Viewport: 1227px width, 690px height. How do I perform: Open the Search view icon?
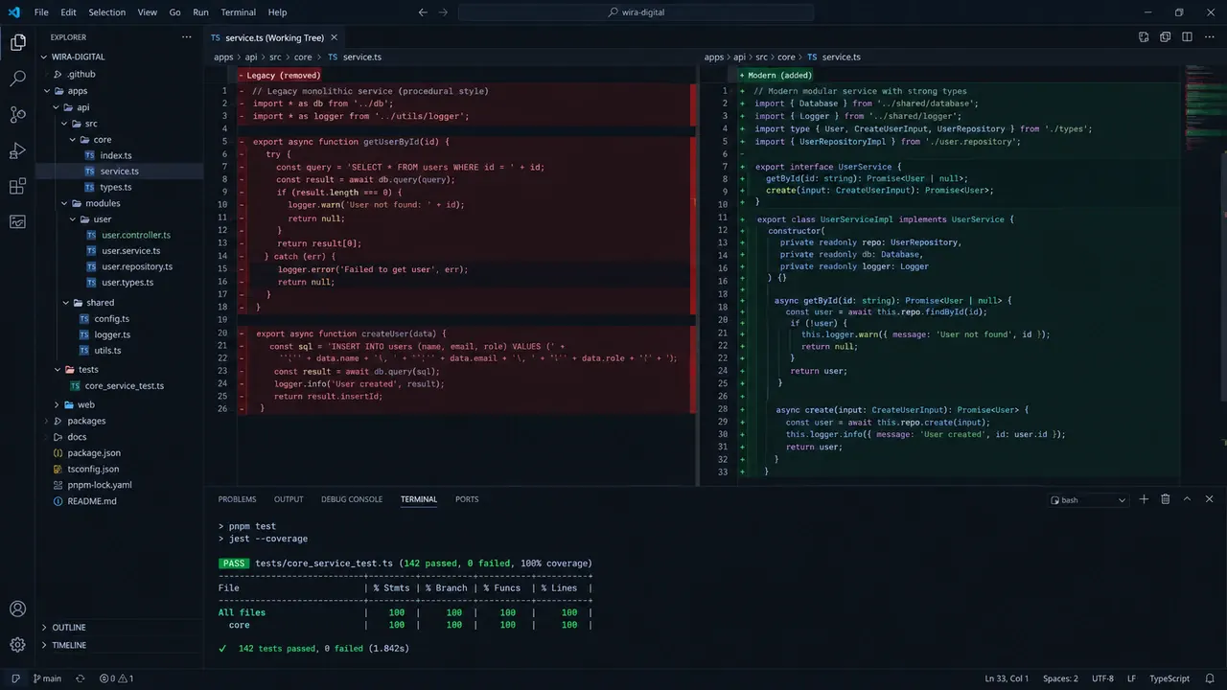click(x=17, y=79)
